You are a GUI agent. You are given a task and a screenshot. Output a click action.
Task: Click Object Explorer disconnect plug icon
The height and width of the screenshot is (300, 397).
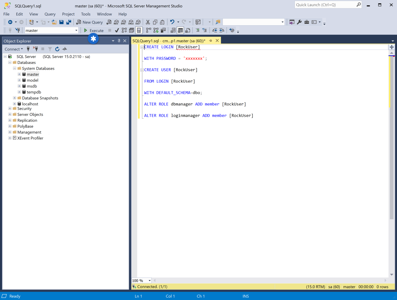[35, 49]
